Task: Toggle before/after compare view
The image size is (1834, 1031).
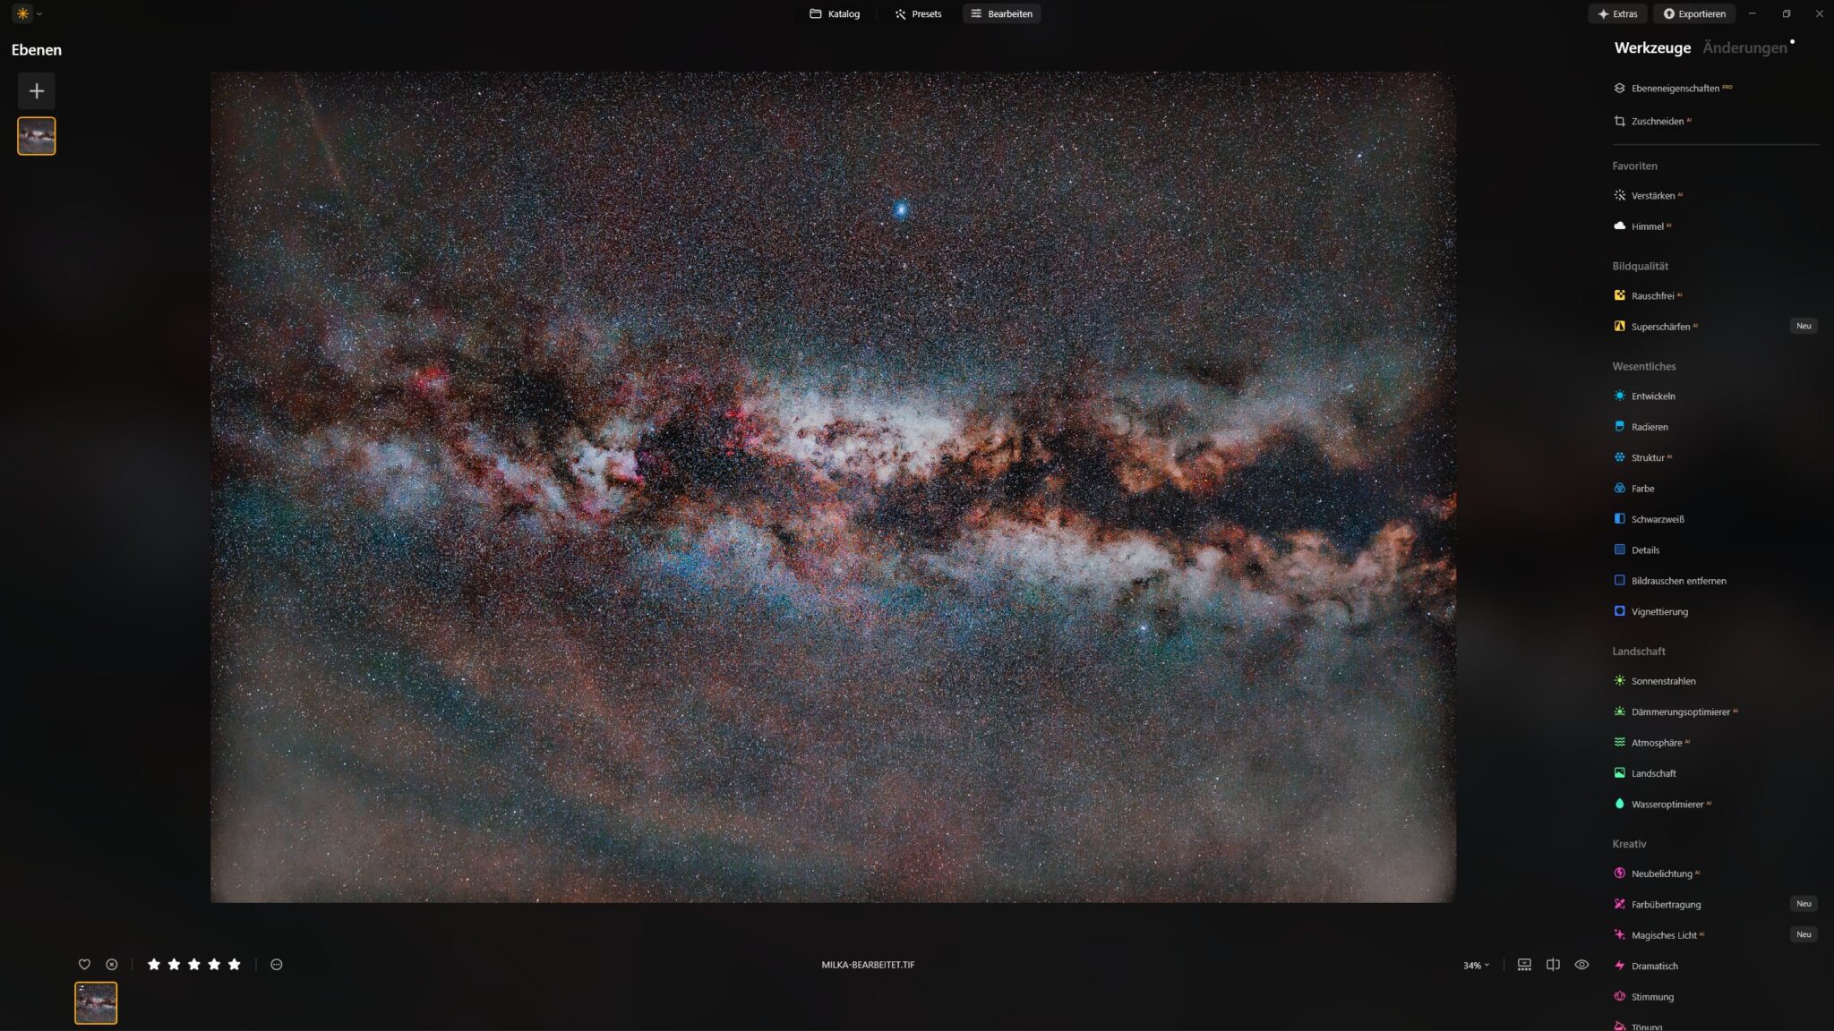Action: (x=1553, y=965)
